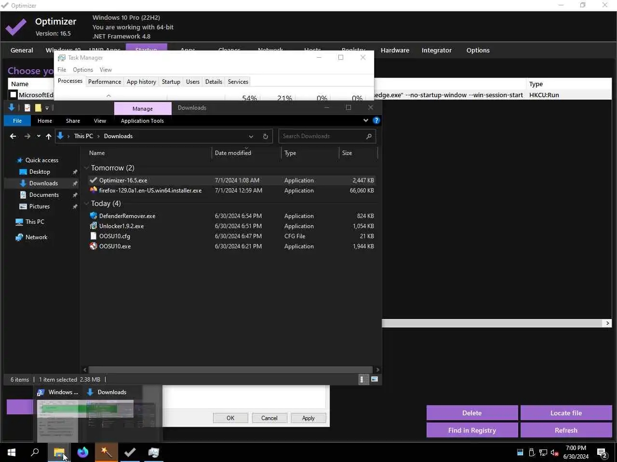This screenshot has height=462, width=617.
Task: Go back using Explorer back arrow
Action: click(13, 136)
